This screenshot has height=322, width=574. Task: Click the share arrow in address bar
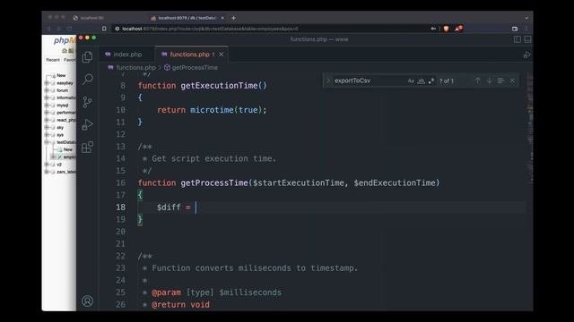click(433, 29)
